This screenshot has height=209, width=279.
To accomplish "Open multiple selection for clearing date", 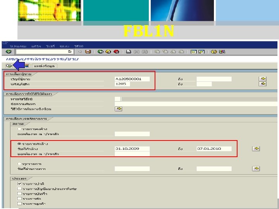I will coord(256,149).
